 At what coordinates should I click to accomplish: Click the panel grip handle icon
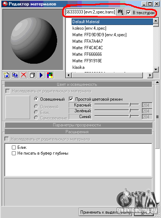coord(157,117)
